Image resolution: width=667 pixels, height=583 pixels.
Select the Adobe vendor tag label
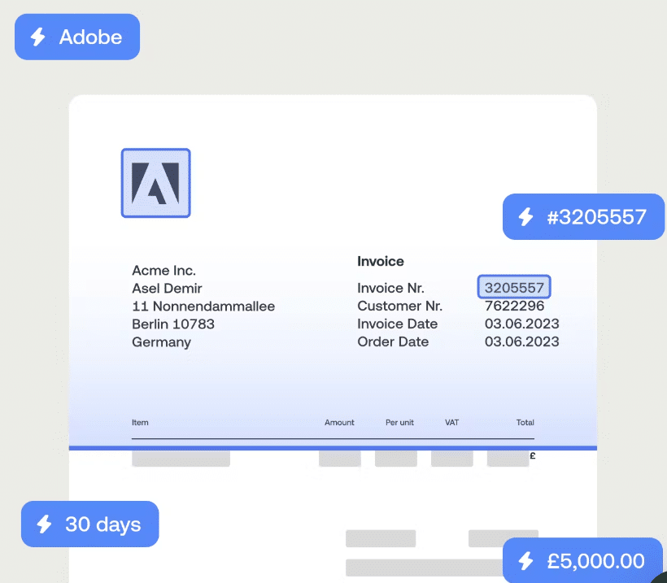(x=90, y=37)
